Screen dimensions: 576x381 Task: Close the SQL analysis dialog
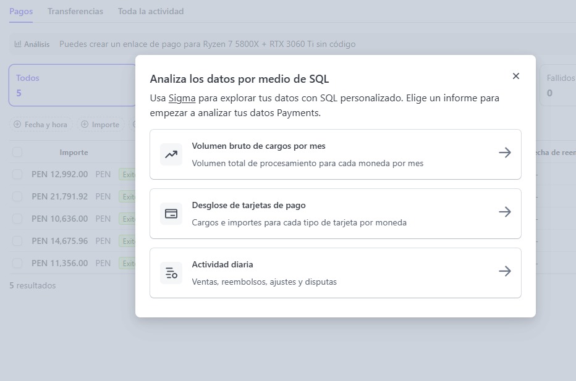coord(516,76)
